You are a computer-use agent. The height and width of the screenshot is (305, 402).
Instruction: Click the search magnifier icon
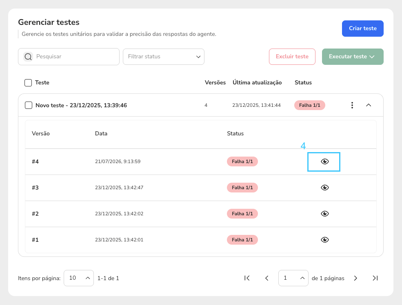pyautogui.click(x=28, y=57)
